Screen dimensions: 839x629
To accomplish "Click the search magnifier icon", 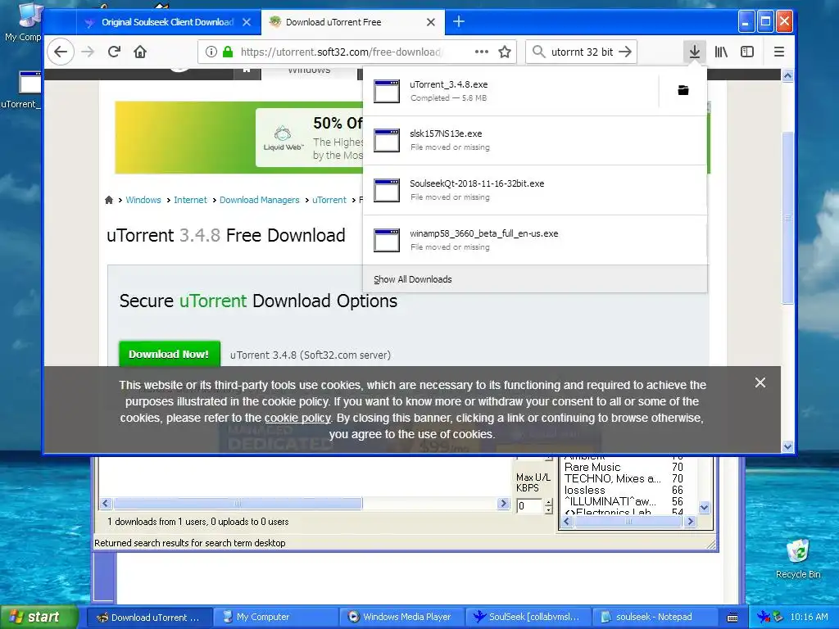I will tap(539, 52).
